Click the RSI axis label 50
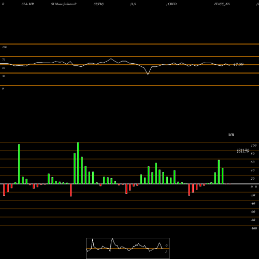259x259 pixels. 4,68
